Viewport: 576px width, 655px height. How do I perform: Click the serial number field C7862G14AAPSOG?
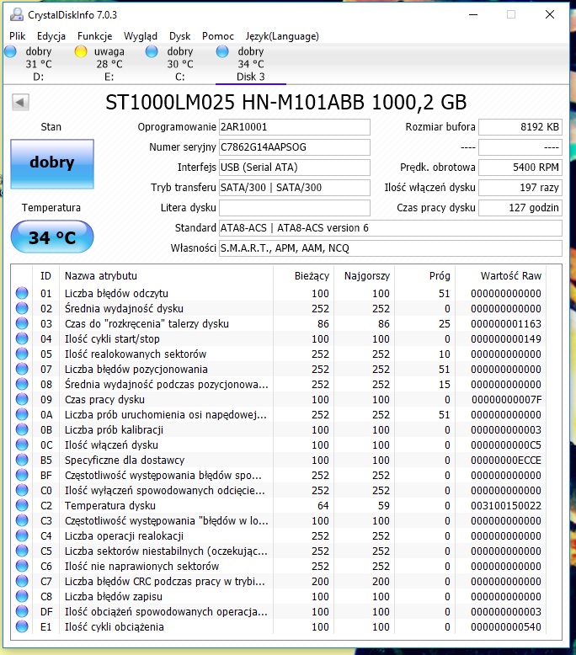pyautogui.click(x=295, y=147)
